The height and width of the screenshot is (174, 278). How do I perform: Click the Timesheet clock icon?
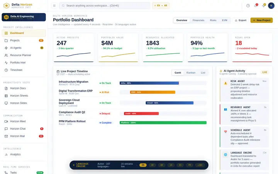(6, 70)
